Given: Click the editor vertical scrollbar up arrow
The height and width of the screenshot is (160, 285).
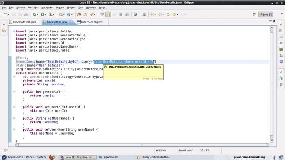Looking at the screenshot, I should pyautogui.click(x=272, y=28).
